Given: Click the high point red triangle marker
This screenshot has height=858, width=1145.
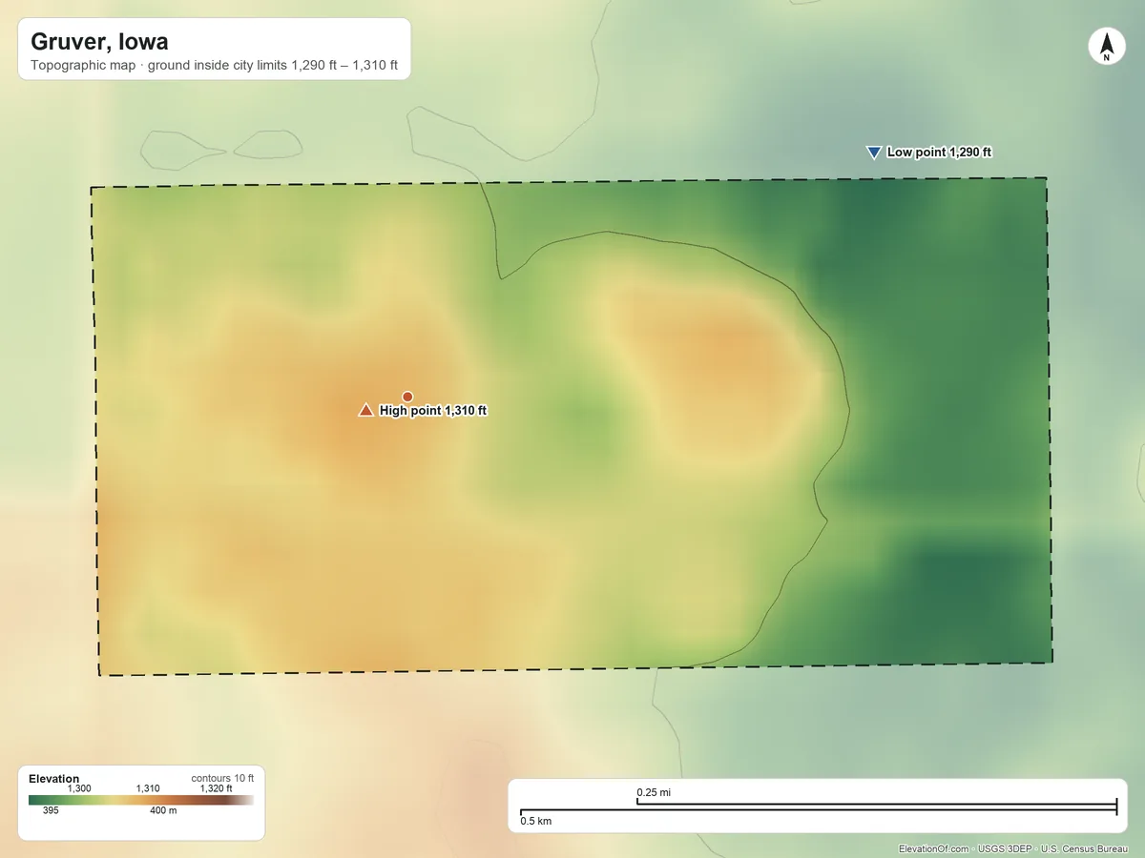Looking at the screenshot, I should pos(365,410).
